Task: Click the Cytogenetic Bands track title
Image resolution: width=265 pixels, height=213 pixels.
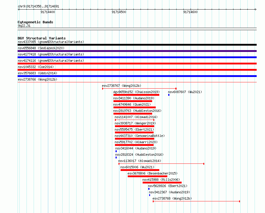Action: 35,22
